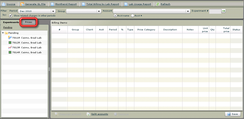Click the Qty column header
244x119 pixels.
tap(212, 30)
